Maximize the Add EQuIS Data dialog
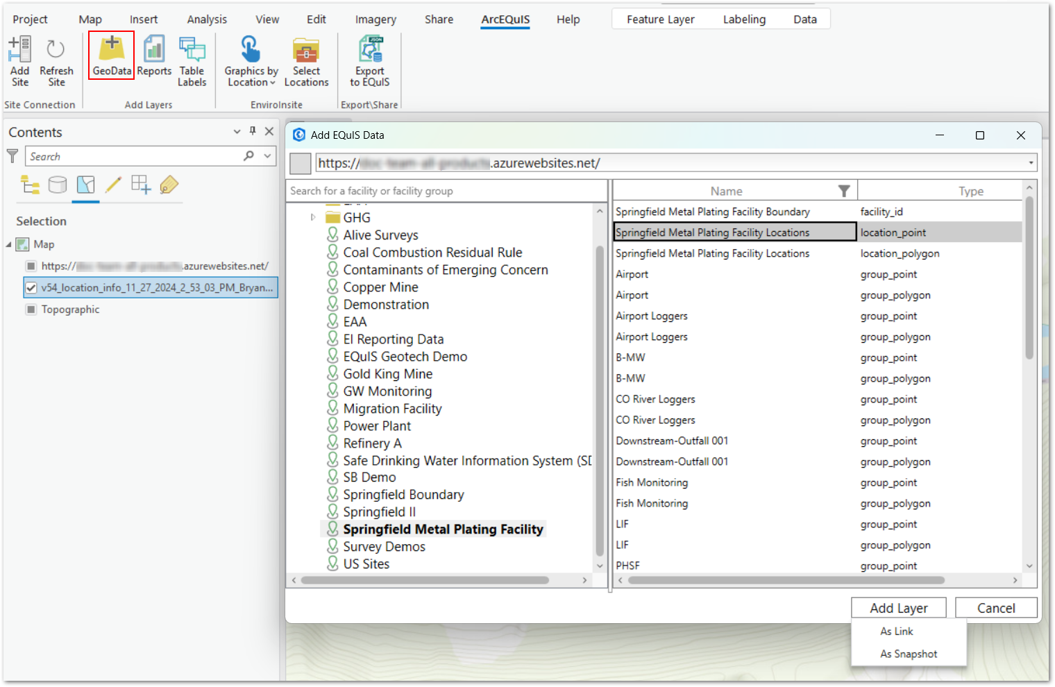1055x687 pixels. [980, 135]
